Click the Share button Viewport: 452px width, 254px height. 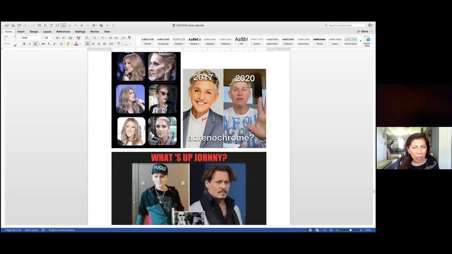(363, 31)
